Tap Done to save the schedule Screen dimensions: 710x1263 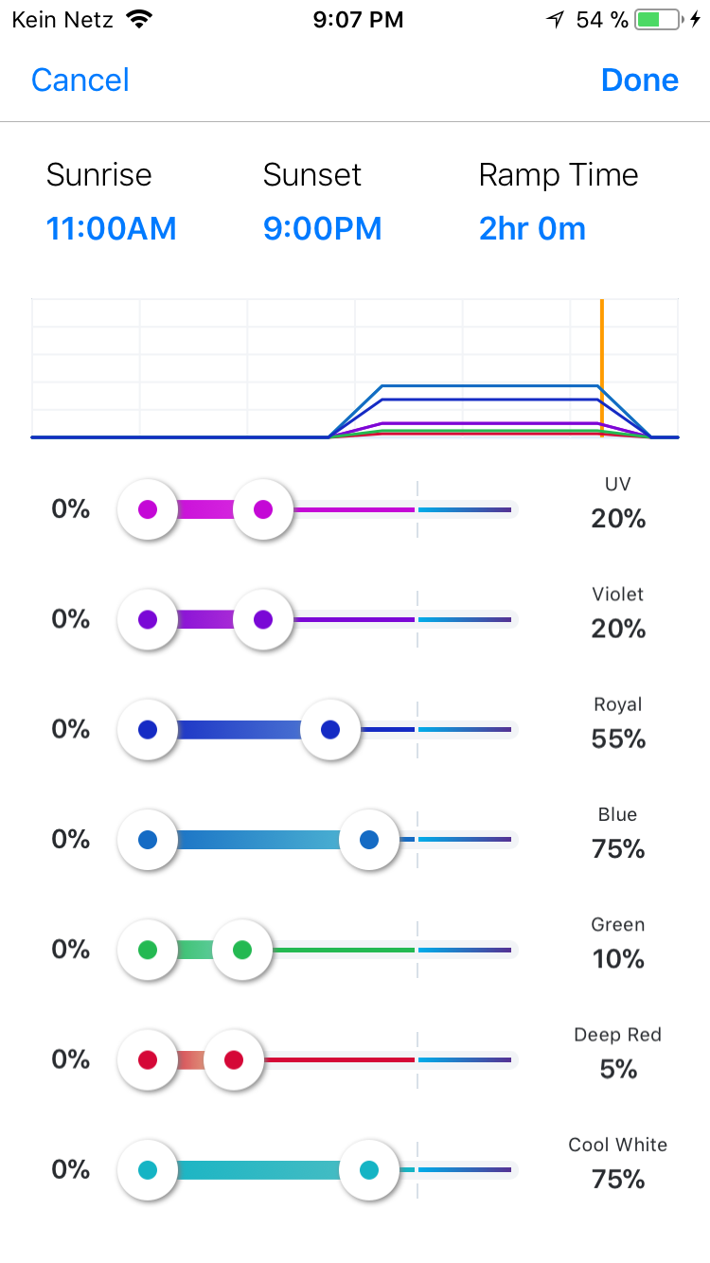point(639,80)
